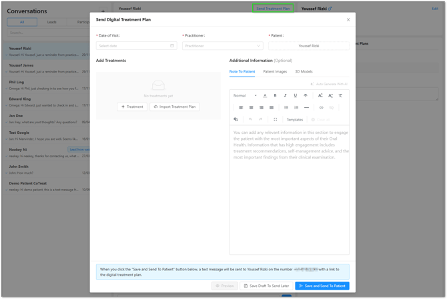Toggle underline formatting in note editor
Viewport: 447px width, 299px height.
(296, 96)
